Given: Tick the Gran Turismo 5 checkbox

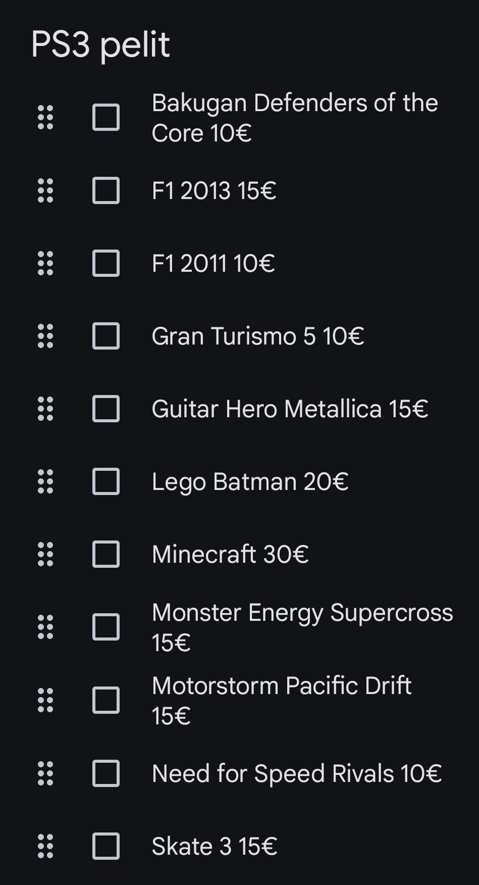Looking at the screenshot, I should (106, 336).
